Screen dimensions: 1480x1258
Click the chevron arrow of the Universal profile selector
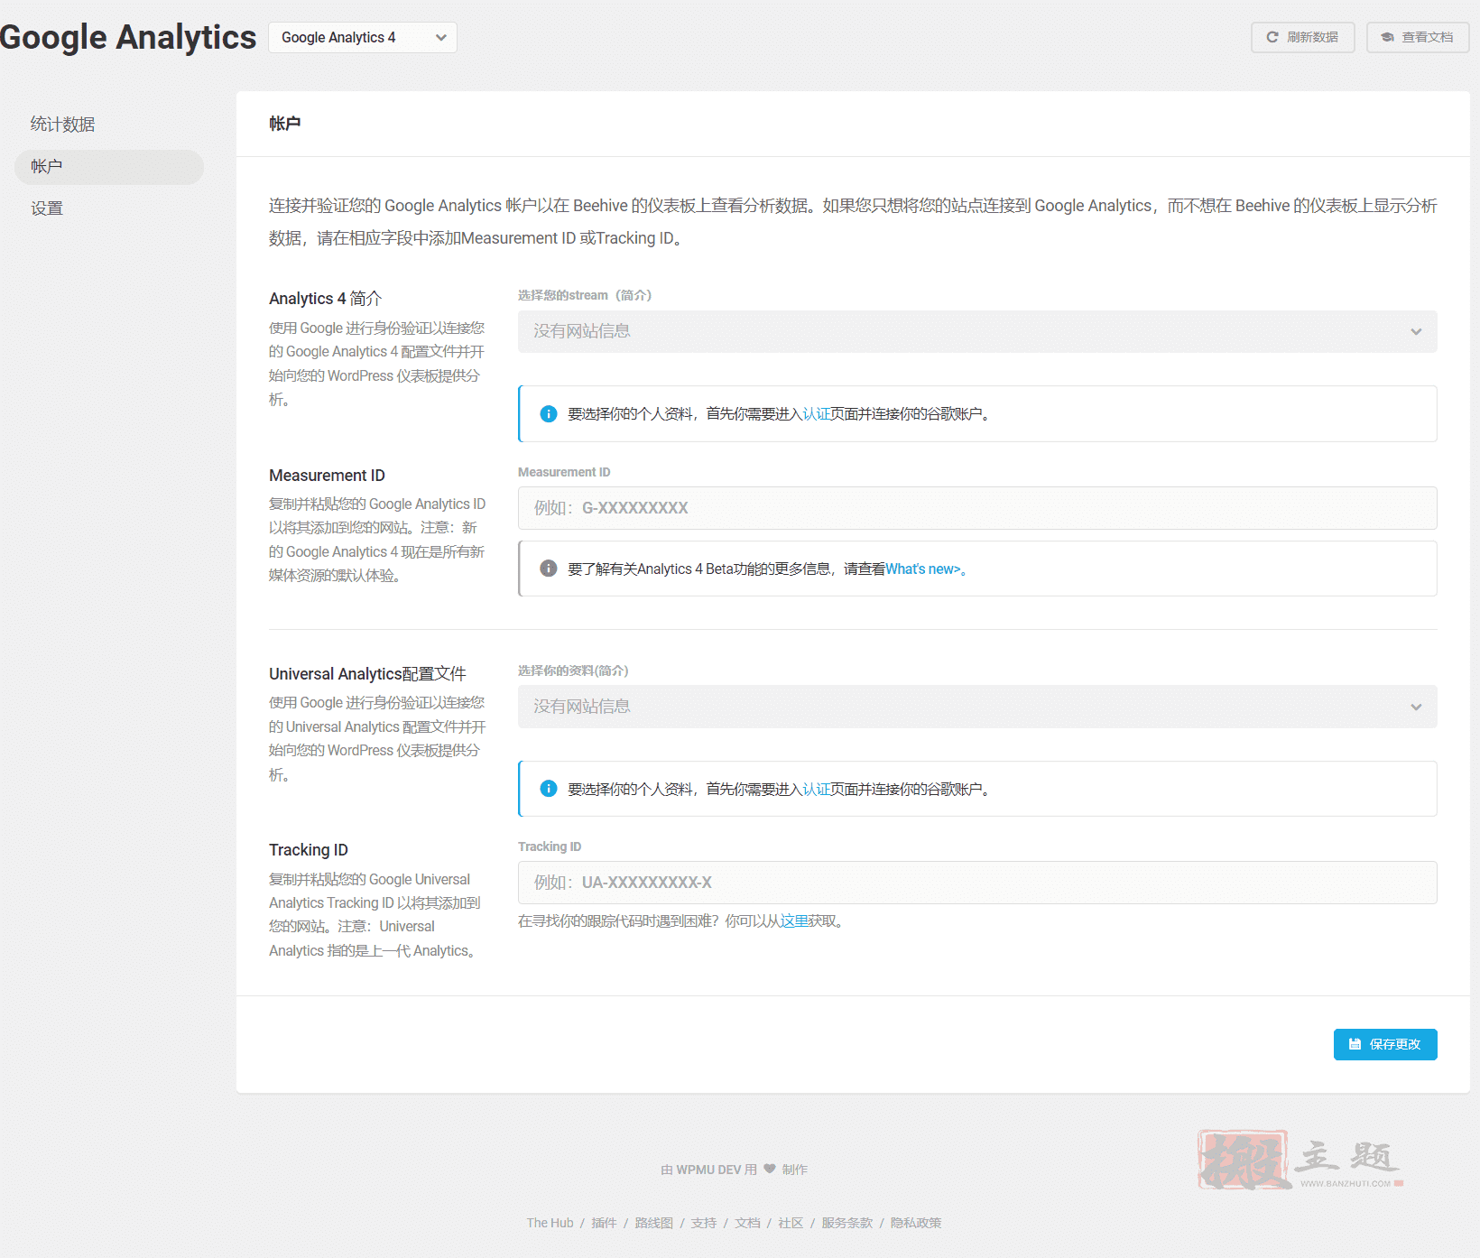pos(1416,707)
